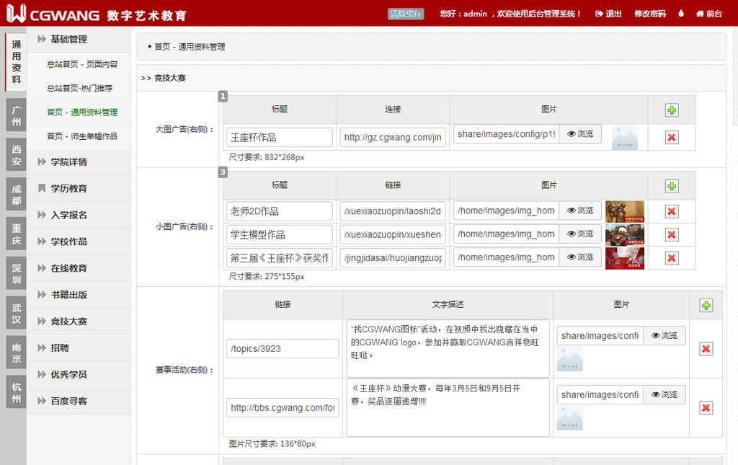738x465 pixels.
Task: Delete the 王座杯作品 row
Action: pyautogui.click(x=672, y=138)
